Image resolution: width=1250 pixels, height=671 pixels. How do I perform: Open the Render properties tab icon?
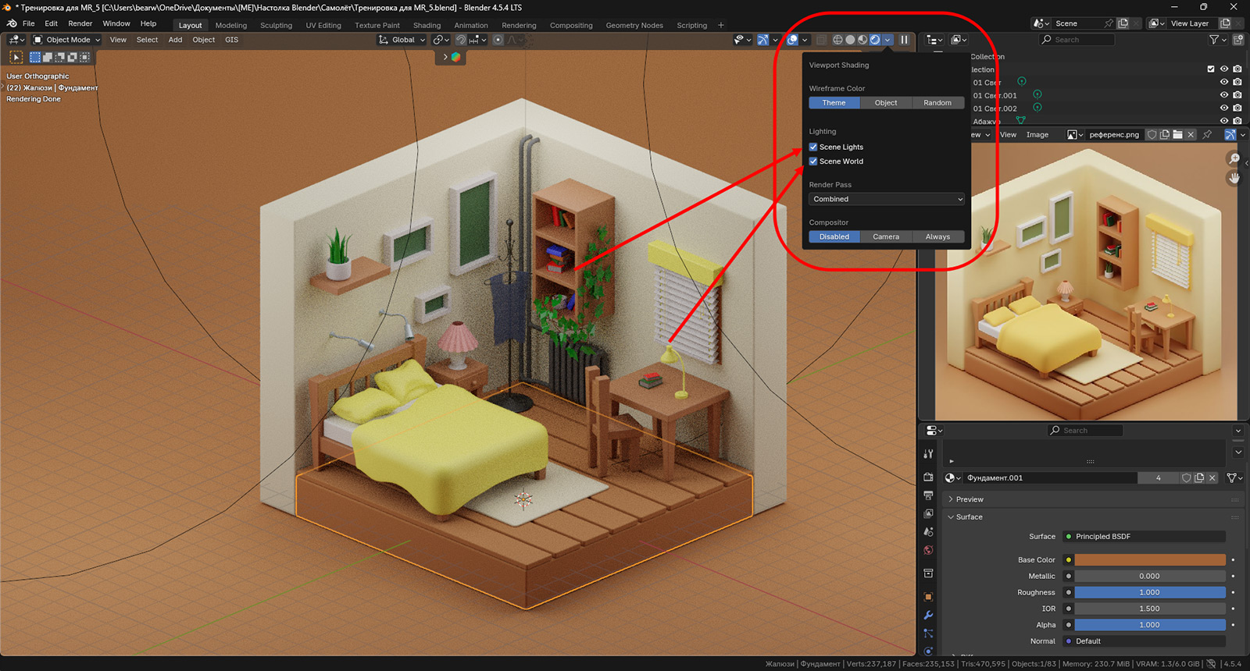(x=928, y=477)
